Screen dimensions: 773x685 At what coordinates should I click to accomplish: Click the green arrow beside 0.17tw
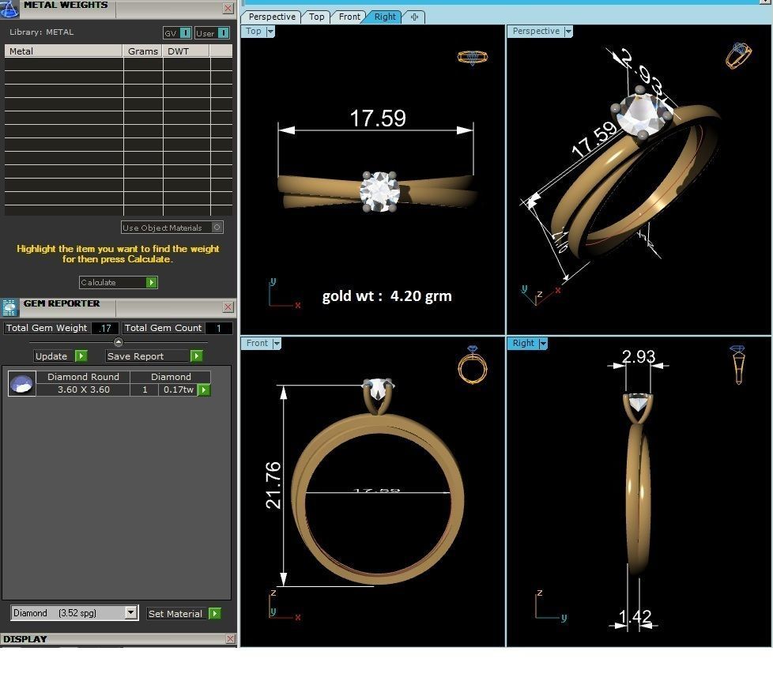pos(204,390)
